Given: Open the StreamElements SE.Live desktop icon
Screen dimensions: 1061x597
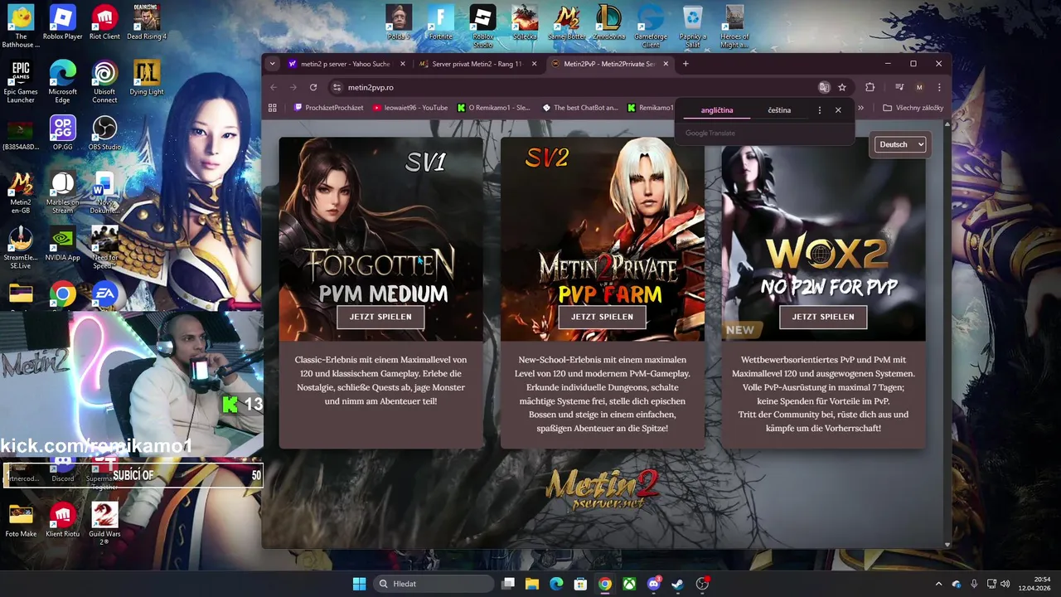Looking at the screenshot, I should click(21, 248).
